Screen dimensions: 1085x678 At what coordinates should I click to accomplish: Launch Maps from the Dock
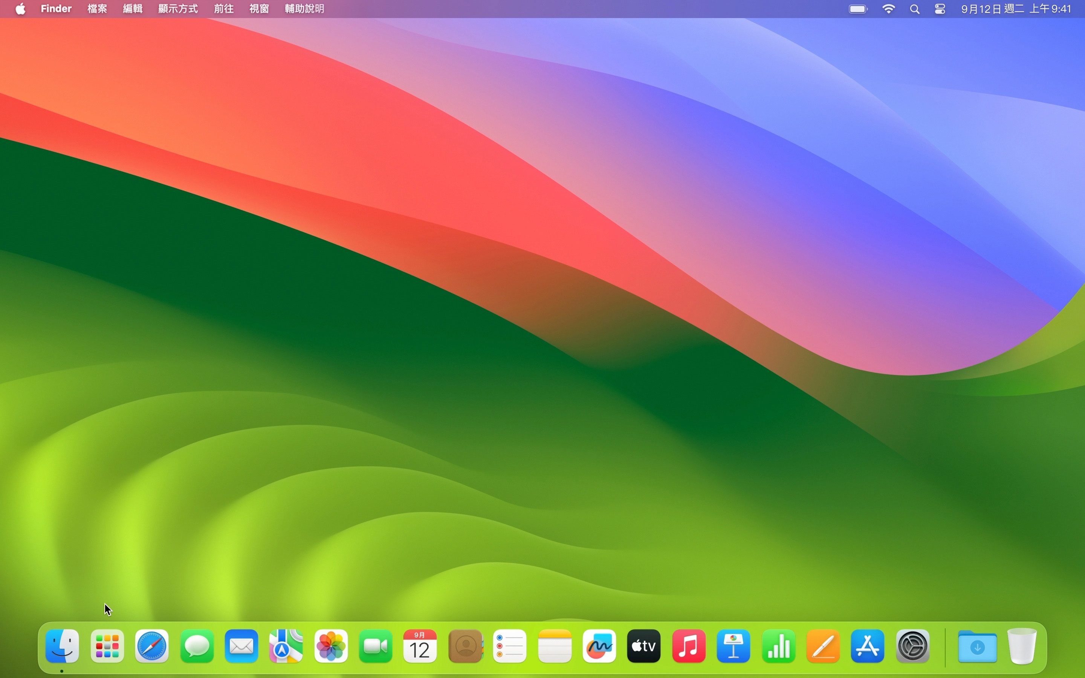pyautogui.click(x=286, y=646)
